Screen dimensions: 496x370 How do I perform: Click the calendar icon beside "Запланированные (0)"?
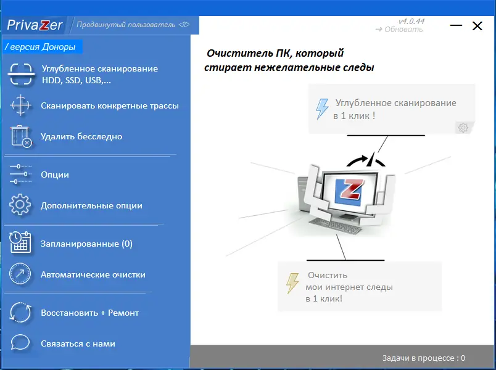point(20,243)
